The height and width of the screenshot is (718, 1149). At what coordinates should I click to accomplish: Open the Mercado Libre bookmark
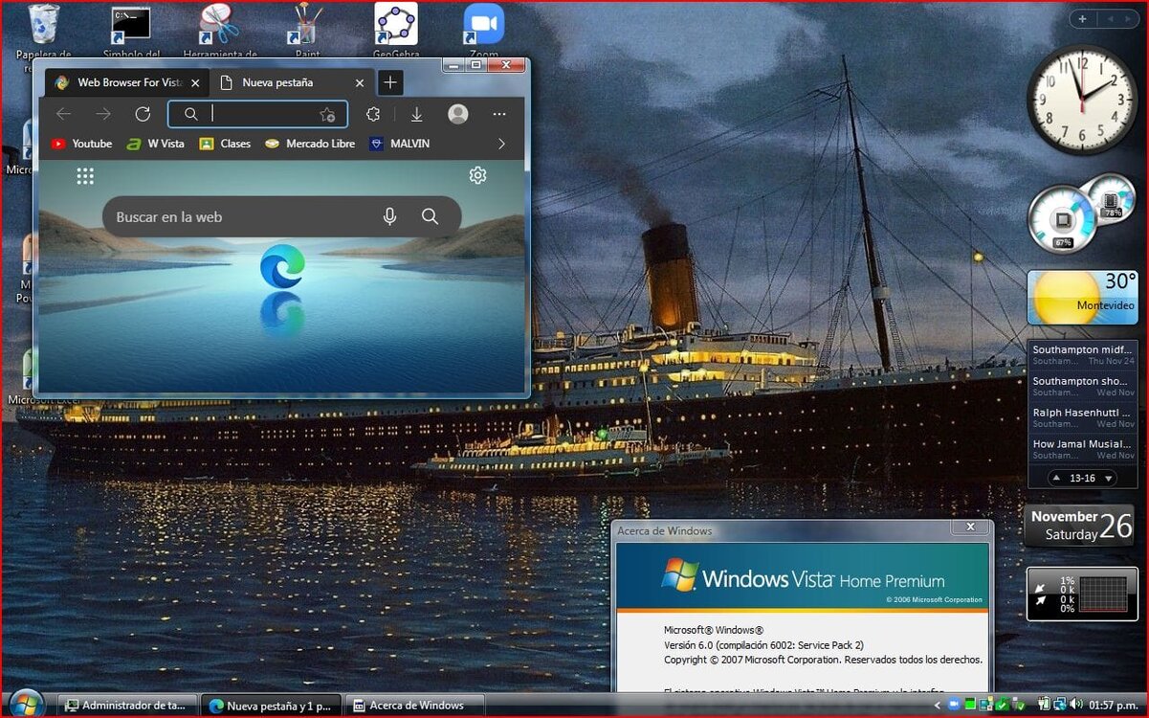pos(310,144)
